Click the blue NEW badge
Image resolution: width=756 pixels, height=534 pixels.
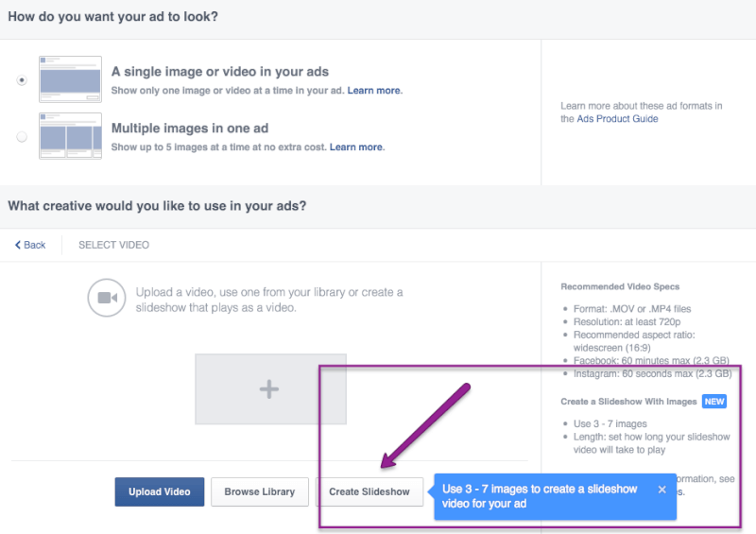(x=714, y=402)
